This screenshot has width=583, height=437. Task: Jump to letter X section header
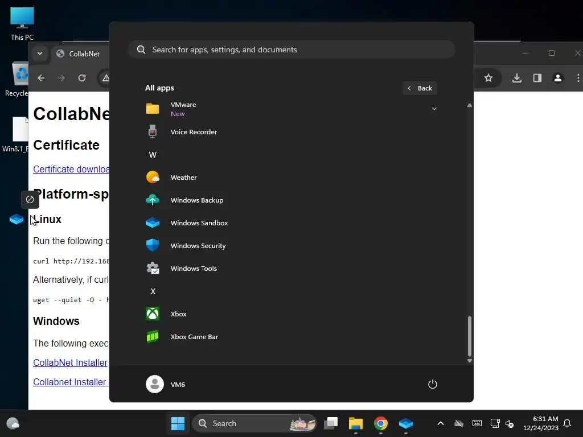pos(153,291)
